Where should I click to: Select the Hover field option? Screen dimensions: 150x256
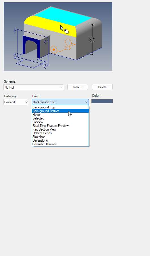point(60,115)
